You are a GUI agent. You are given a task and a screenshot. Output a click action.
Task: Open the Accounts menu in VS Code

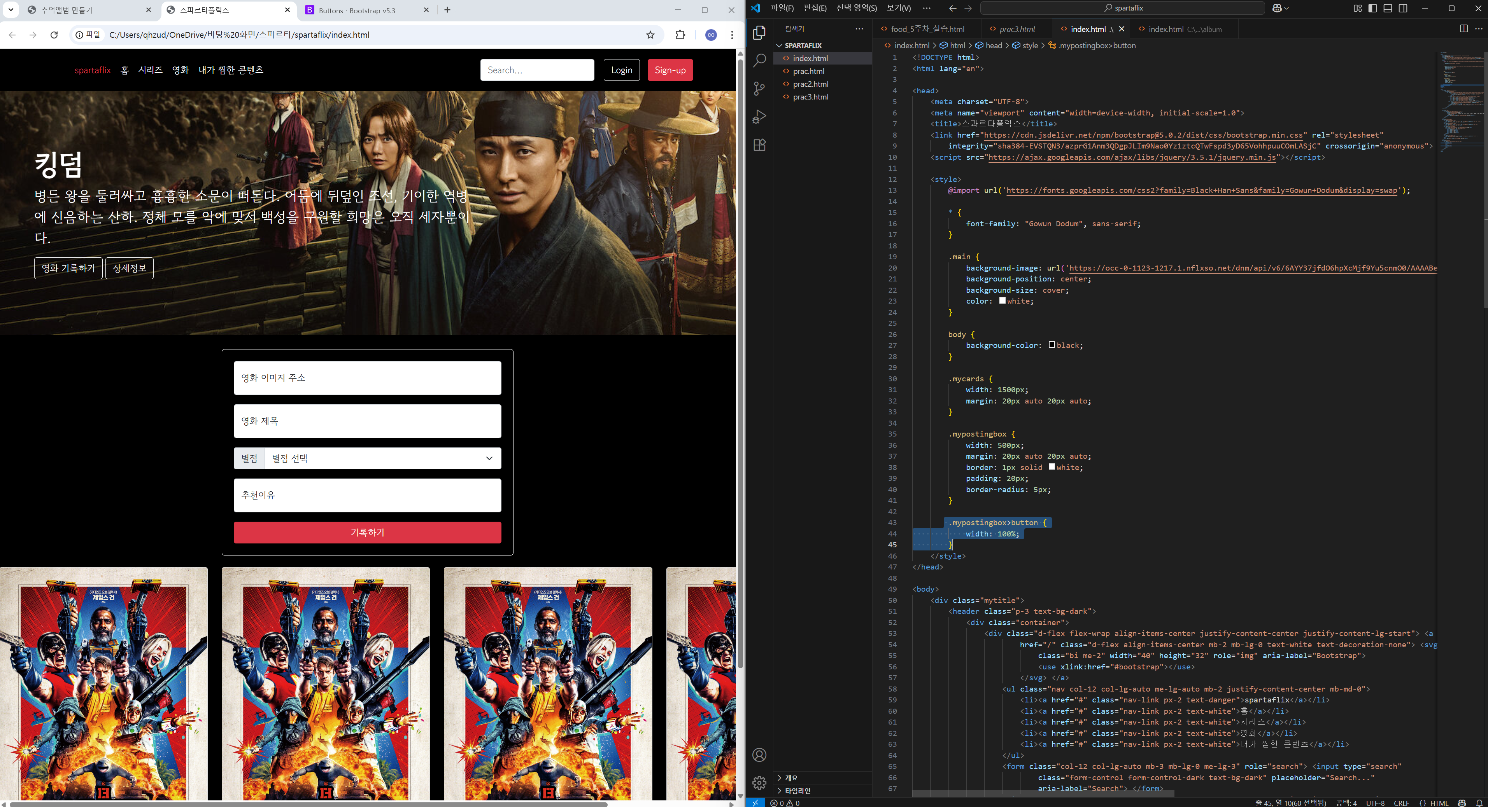click(760, 755)
